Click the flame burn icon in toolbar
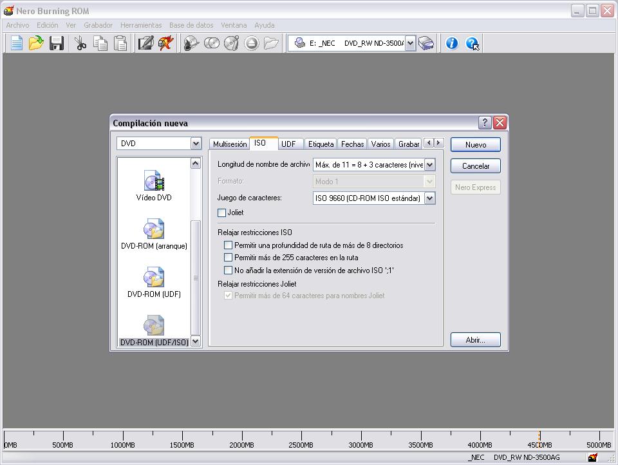Screen dimensions: 618x465 point(165,43)
